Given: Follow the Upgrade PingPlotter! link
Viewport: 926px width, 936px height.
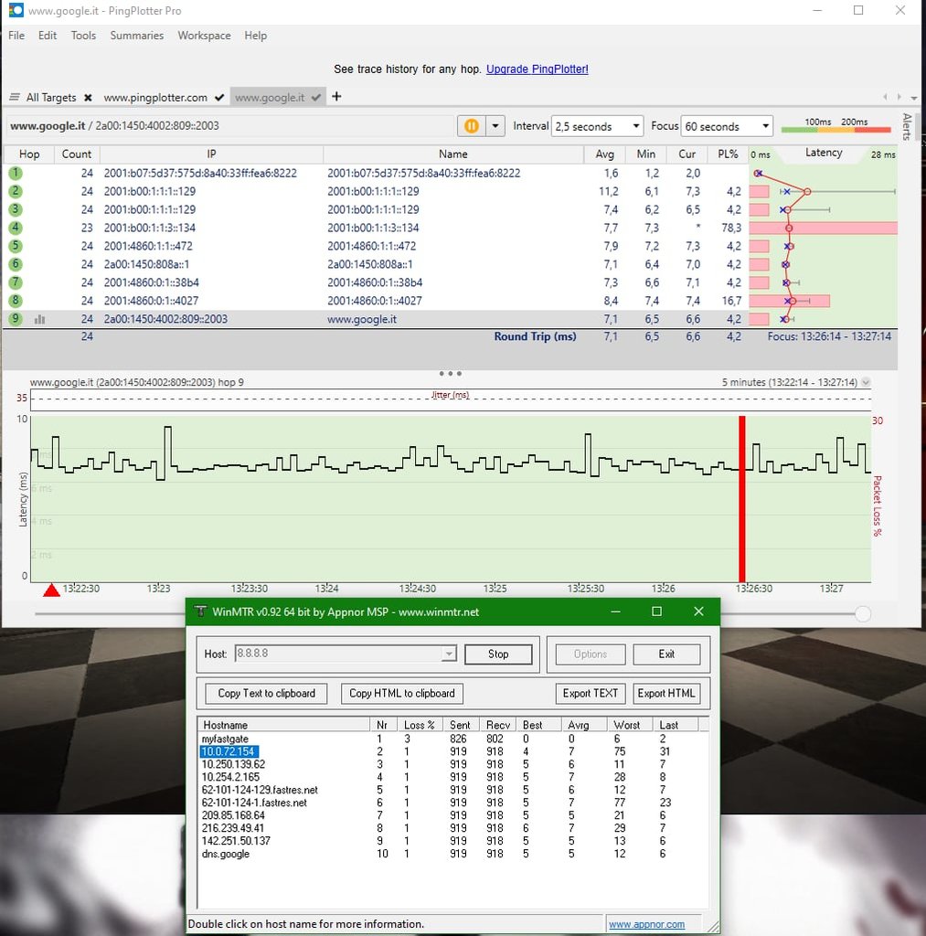Looking at the screenshot, I should tap(538, 69).
